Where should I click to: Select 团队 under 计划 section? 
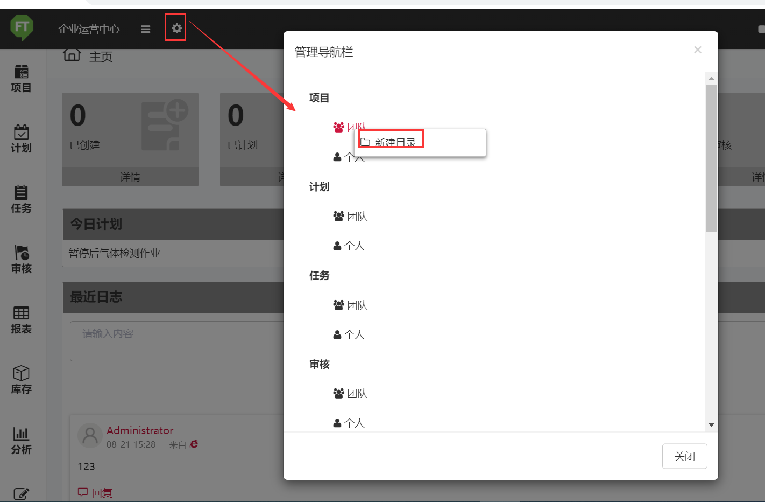click(351, 216)
